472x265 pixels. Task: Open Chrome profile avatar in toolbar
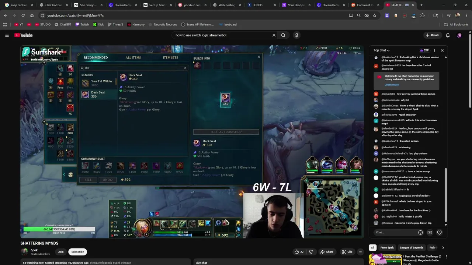coord(458,15)
